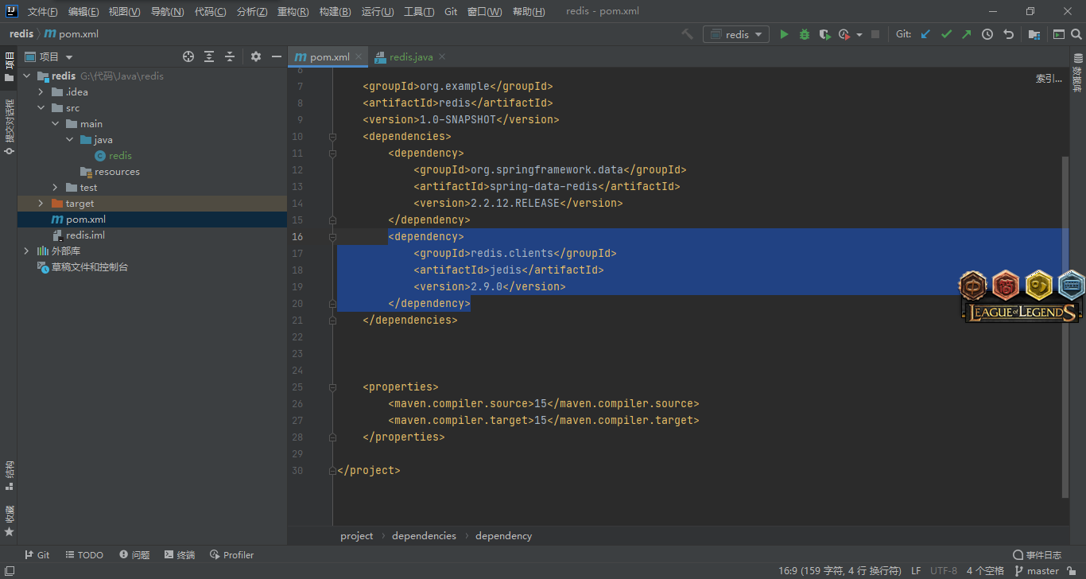Viewport: 1086px width, 579px height.
Task: Open Git history using the clock icon
Action: click(987, 34)
